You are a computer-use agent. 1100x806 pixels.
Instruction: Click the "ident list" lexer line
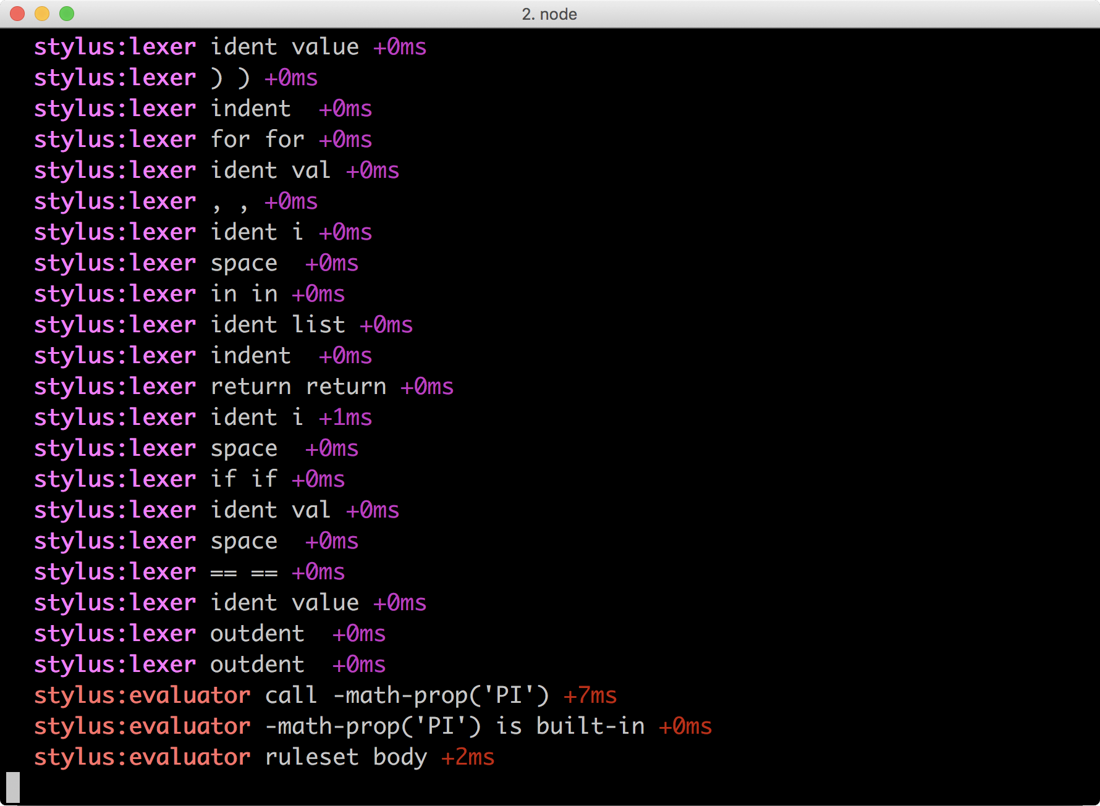pos(224,325)
